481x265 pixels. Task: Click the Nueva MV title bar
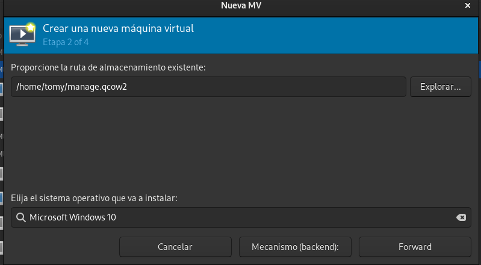tap(241, 6)
